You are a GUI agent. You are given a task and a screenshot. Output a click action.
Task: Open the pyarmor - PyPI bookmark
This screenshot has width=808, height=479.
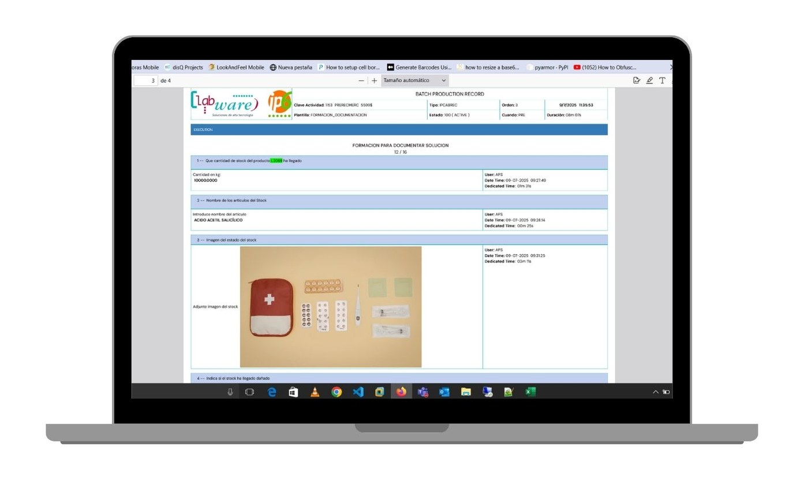[x=547, y=68]
